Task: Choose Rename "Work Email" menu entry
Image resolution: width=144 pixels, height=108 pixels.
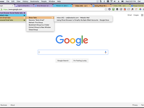Action: point(40,20)
